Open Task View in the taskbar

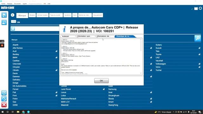click(x=13, y=112)
